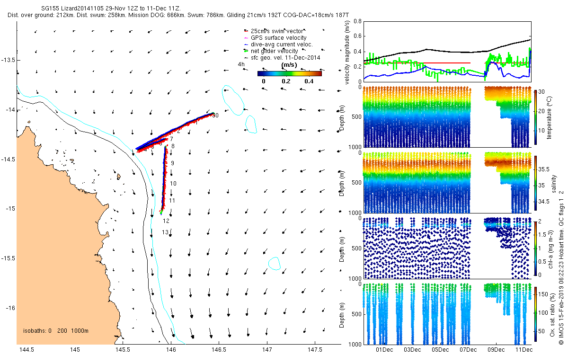This screenshot has width=568, height=355.
Task: Click the chl-a colorbar
Action: (x=535, y=248)
